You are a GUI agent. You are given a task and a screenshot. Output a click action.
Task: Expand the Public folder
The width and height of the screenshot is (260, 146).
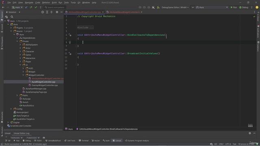pos(17,95)
